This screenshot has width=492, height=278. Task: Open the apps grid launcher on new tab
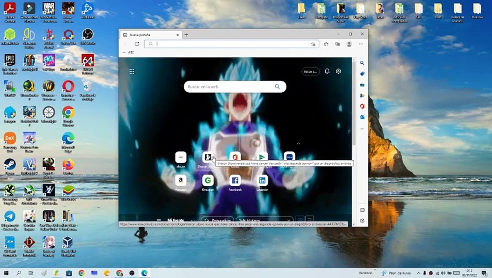(132, 71)
